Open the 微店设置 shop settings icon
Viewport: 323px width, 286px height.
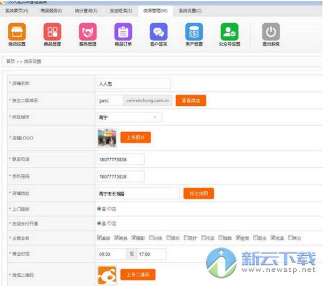click(x=17, y=32)
